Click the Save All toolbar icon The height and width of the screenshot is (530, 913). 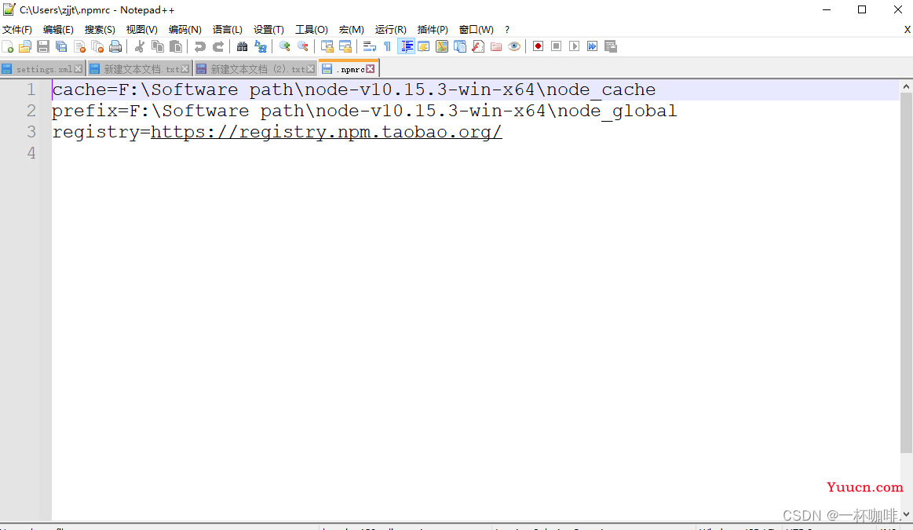(61, 46)
